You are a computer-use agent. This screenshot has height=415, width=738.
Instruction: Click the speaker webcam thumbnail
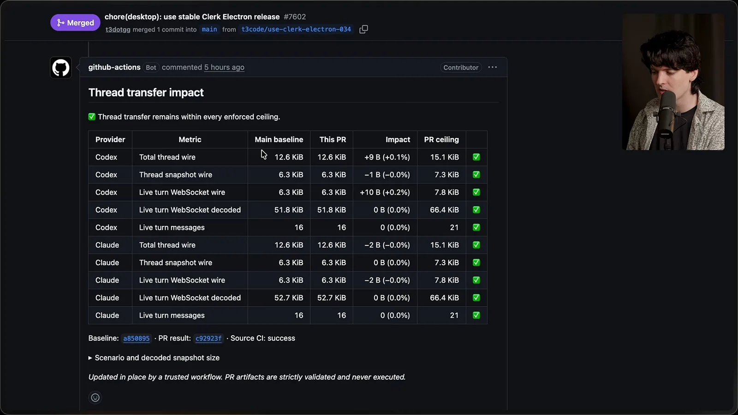point(673,82)
